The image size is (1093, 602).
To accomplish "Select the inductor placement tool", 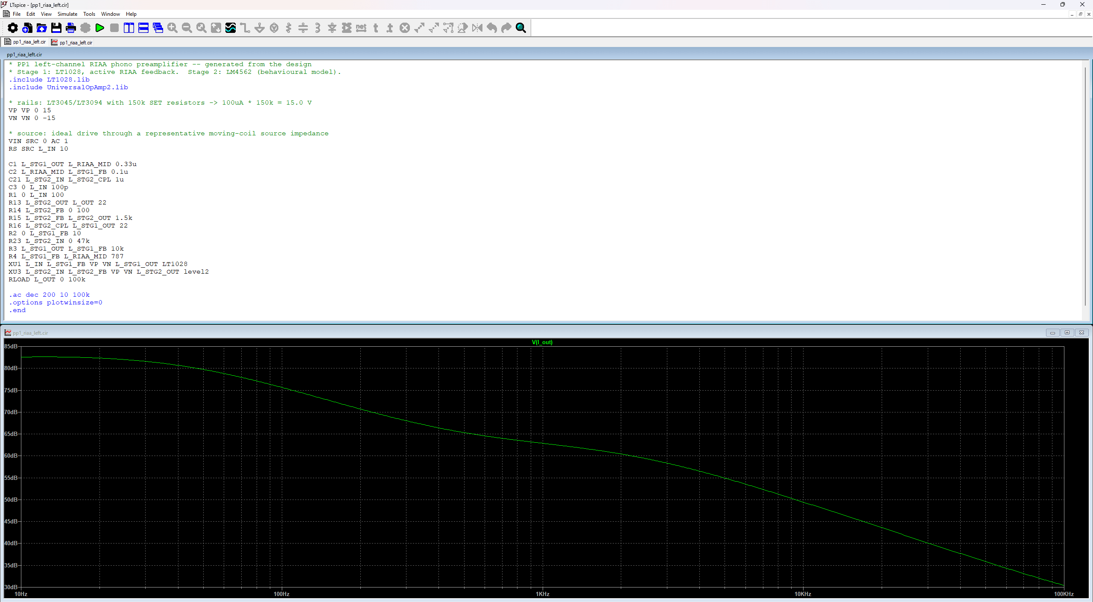I will pyautogui.click(x=318, y=28).
